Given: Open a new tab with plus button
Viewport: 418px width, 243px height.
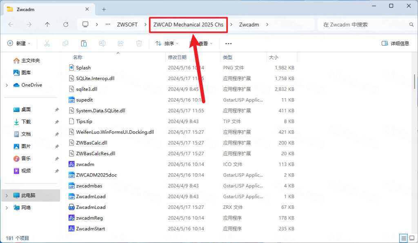Looking at the screenshot, I should coord(104,9).
